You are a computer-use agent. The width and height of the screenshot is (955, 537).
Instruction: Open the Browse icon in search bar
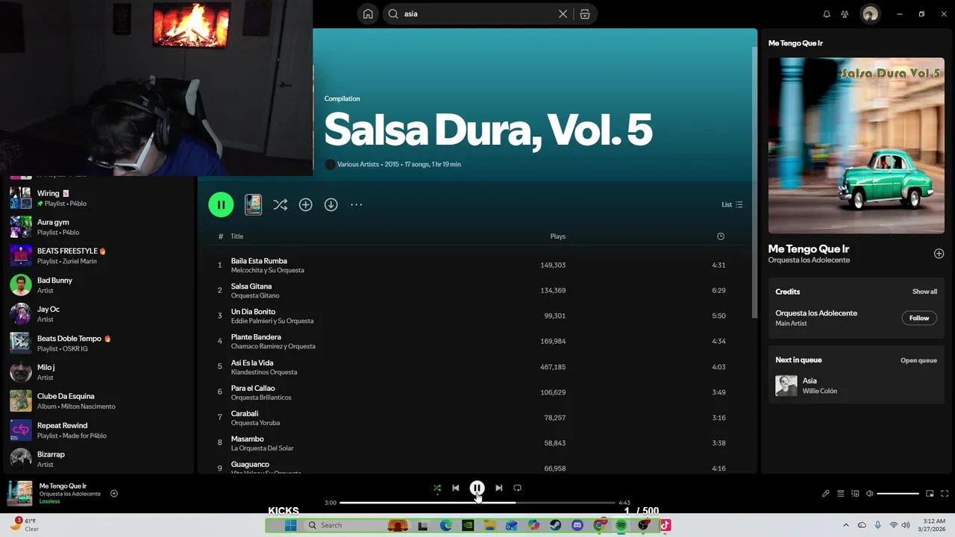tap(585, 14)
